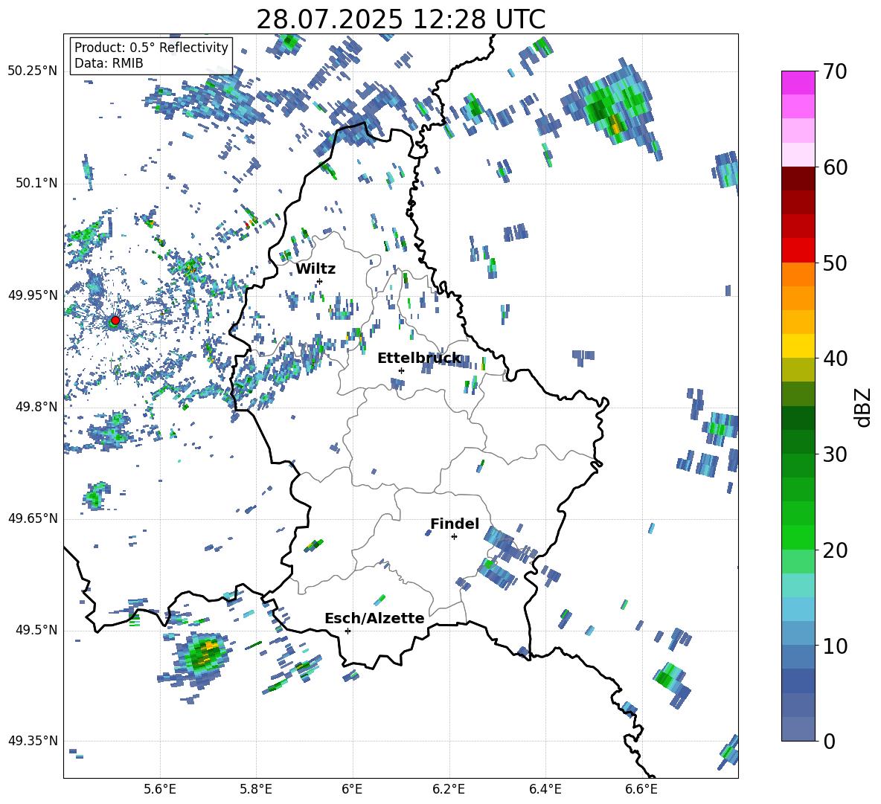Click the Wiltz city label
Screen dimensions: 881x804
click(x=315, y=269)
